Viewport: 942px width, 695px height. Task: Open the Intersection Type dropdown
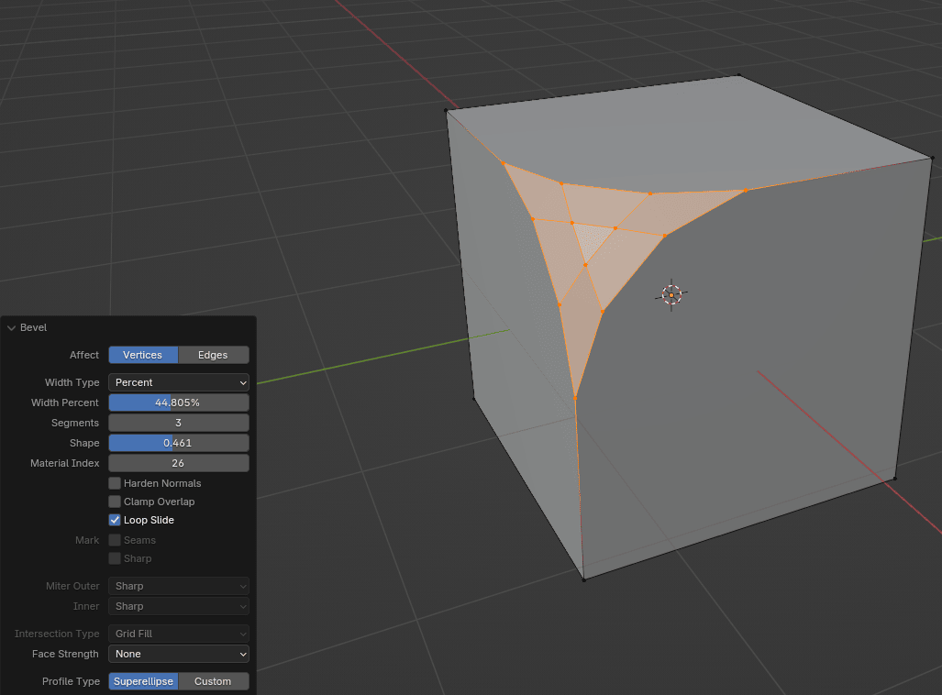click(179, 634)
